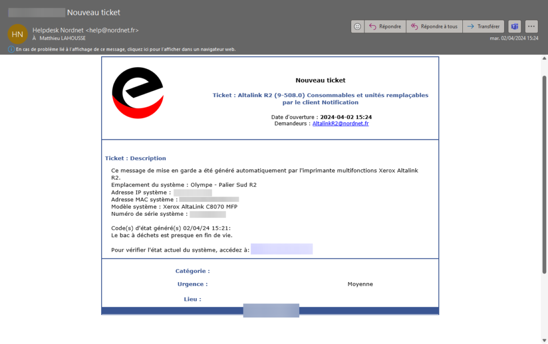This screenshot has height=344, width=548.
Task: Share the message to Teams
Action: click(x=514, y=26)
